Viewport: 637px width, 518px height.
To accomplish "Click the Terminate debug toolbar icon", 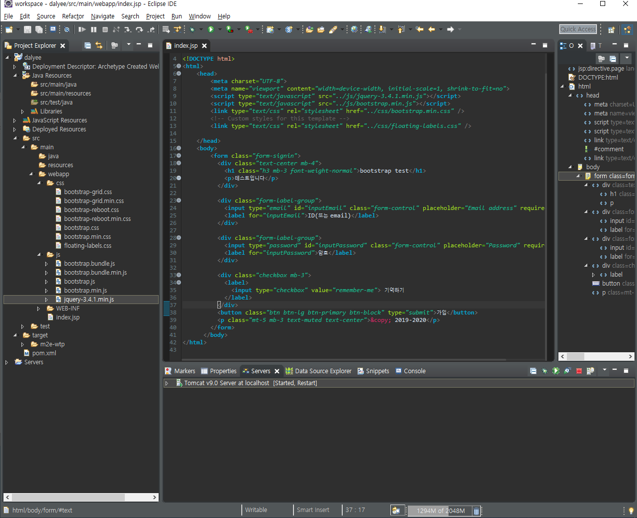I will pos(105,29).
